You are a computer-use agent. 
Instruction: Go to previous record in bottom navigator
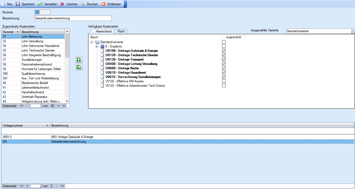[x=27, y=186]
